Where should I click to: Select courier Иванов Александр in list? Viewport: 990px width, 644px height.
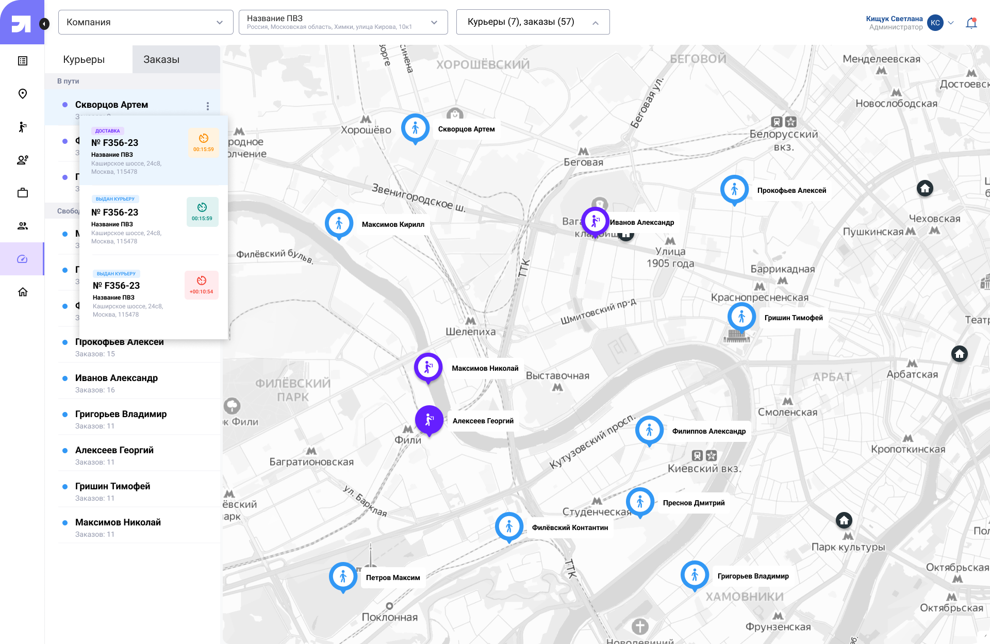point(117,378)
